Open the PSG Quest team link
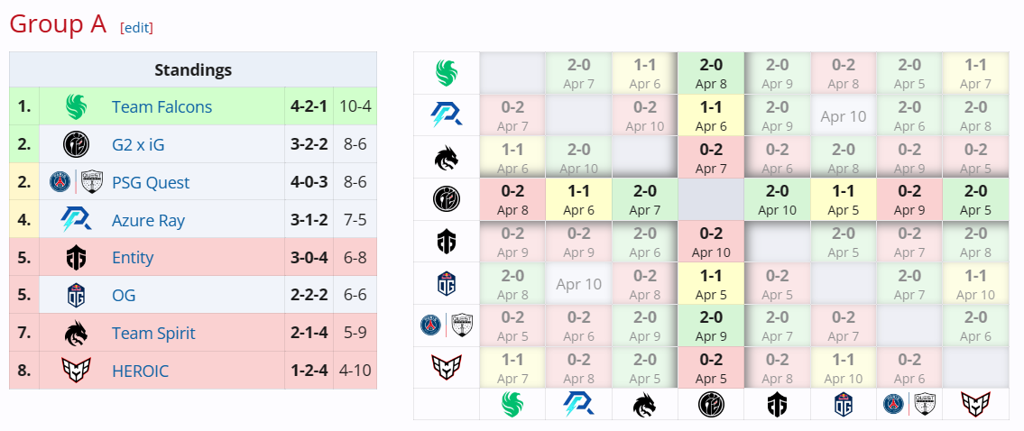Viewport: 1024px width, 431px height. click(150, 182)
